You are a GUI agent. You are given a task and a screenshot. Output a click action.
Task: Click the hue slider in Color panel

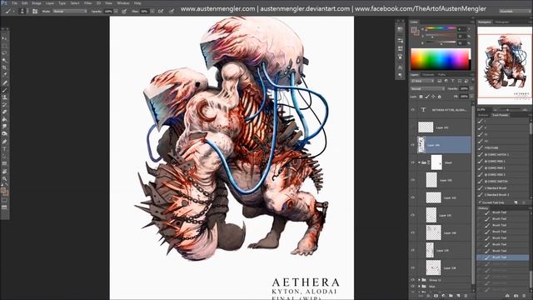click(x=441, y=28)
